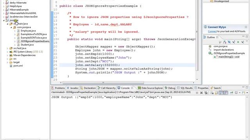
Task: Click the Connect Mylyn info icon
Action: 205,27
